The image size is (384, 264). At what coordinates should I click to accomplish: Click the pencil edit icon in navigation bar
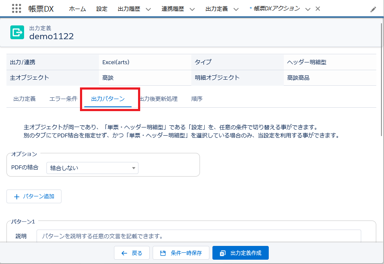(x=373, y=9)
